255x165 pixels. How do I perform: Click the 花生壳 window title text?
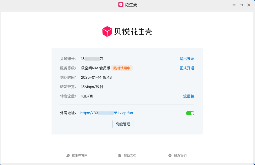coord(131,5)
